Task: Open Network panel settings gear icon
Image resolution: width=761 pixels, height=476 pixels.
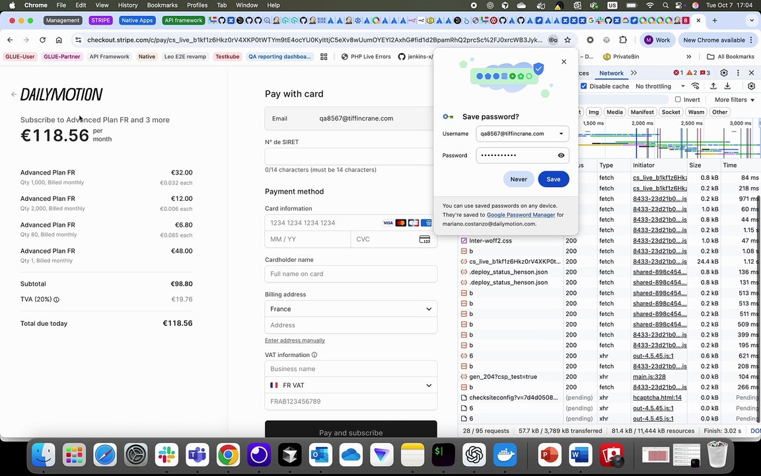Action: (751, 86)
